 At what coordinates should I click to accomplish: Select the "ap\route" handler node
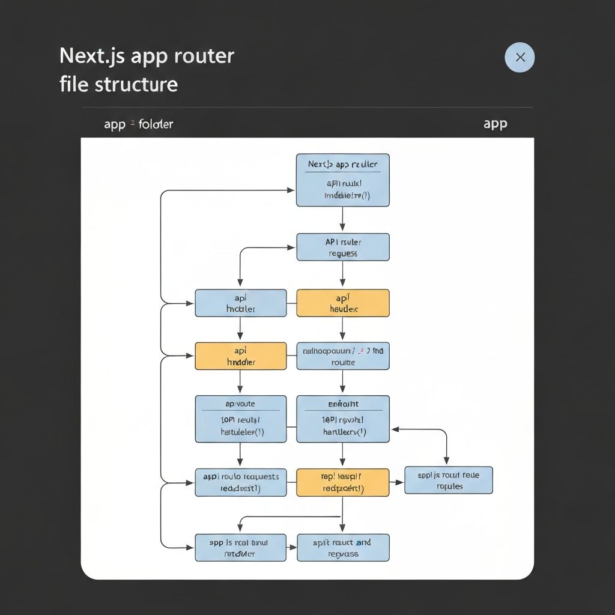[x=240, y=419]
